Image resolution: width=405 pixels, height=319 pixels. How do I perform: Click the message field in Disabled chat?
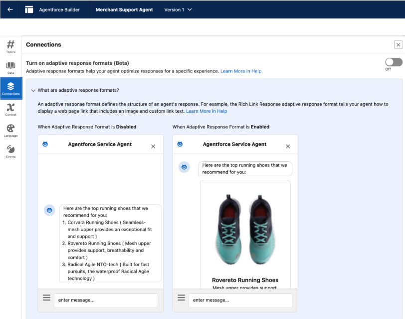point(105,300)
